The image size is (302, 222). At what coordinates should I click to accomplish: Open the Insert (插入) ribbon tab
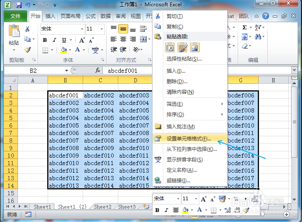tap(50, 16)
